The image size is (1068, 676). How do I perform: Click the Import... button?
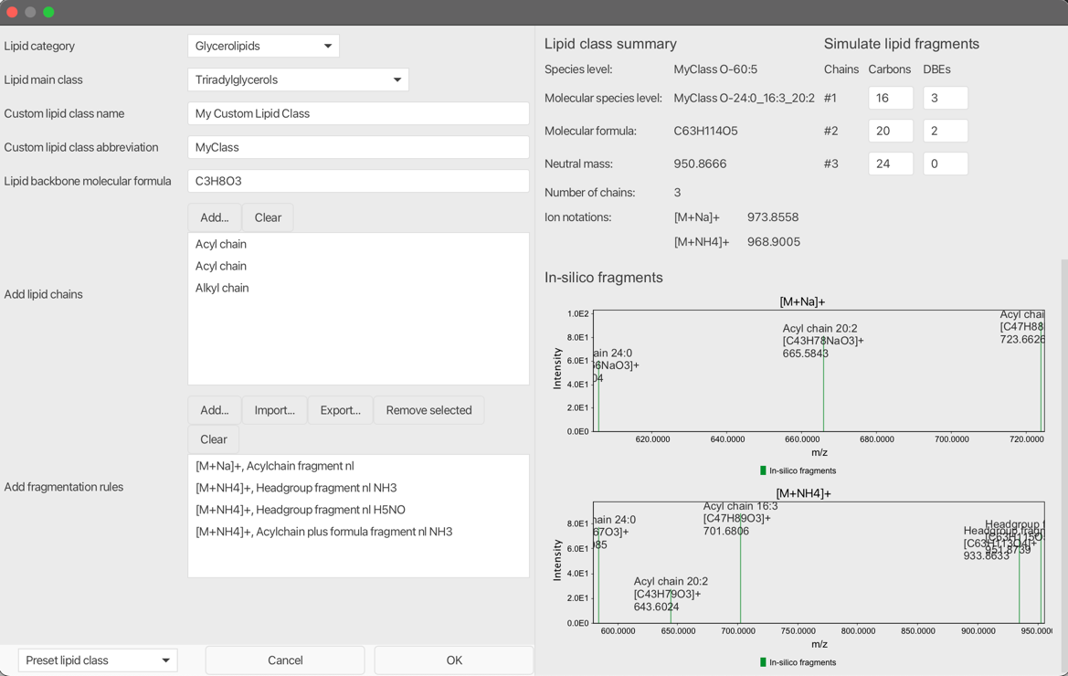click(x=274, y=410)
